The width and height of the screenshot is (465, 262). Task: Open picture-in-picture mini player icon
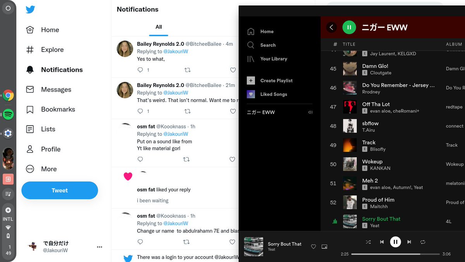324,246
